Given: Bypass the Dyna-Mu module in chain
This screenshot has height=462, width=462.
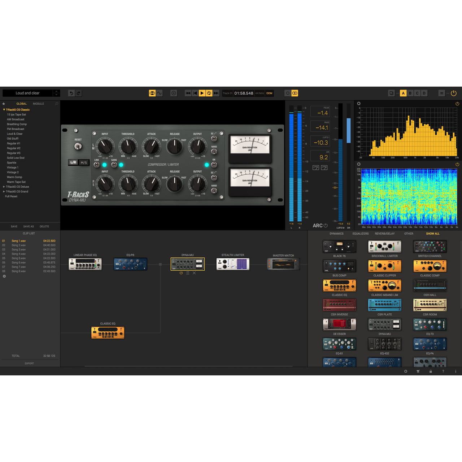Looking at the screenshot, I should [x=181, y=273].
